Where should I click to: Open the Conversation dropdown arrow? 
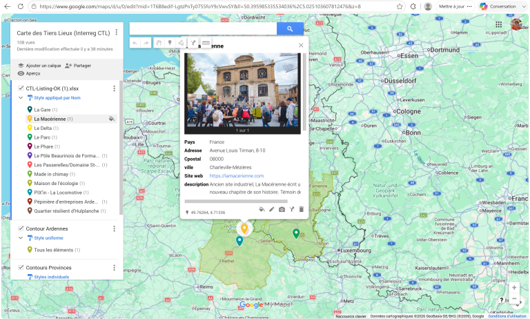524,6
